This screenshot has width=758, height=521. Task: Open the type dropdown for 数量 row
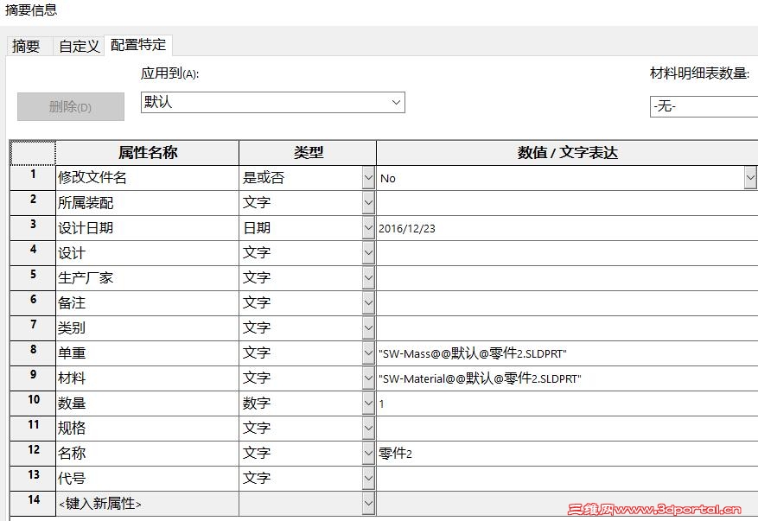tap(366, 403)
